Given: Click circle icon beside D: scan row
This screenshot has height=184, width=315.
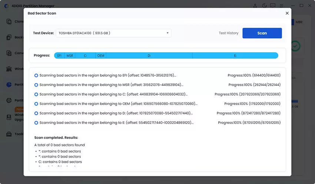Looking at the screenshot, I should [x=36, y=113].
